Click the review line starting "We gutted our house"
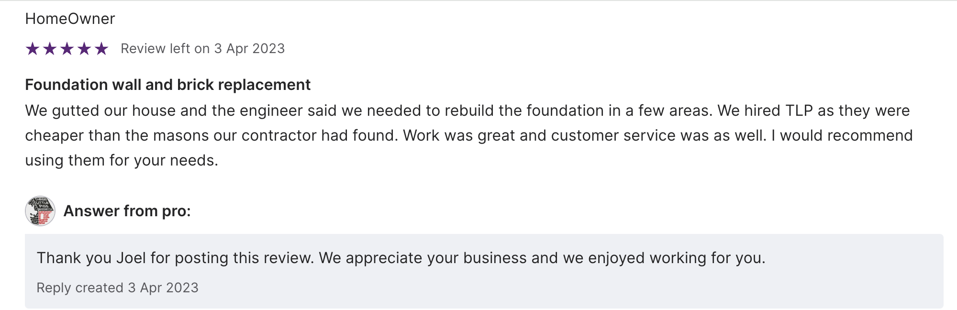 point(467,111)
